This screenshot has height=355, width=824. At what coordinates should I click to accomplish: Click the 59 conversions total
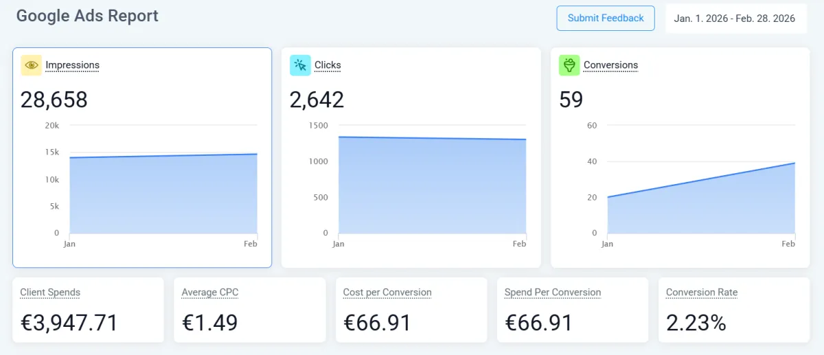(x=571, y=100)
